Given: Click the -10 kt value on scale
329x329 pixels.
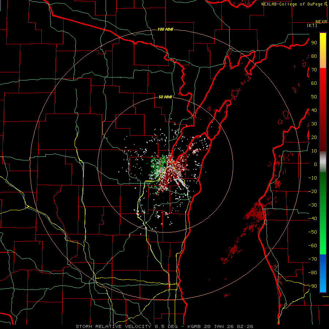Looking at the screenshot, I should (x=313, y=178).
